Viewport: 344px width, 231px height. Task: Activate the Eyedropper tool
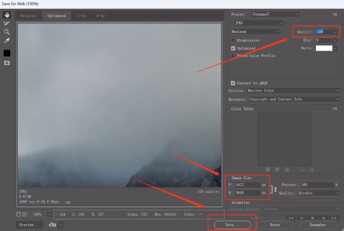tap(7, 41)
